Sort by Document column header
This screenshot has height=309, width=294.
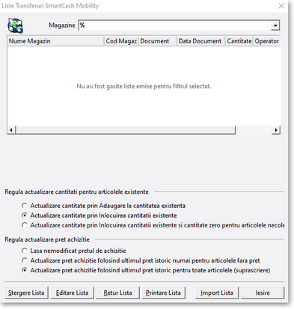click(158, 41)
